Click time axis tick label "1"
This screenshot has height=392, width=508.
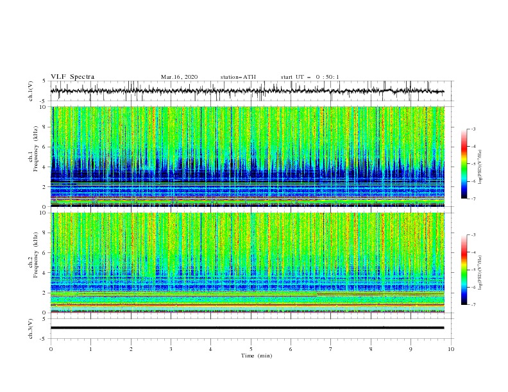point(90,349)
